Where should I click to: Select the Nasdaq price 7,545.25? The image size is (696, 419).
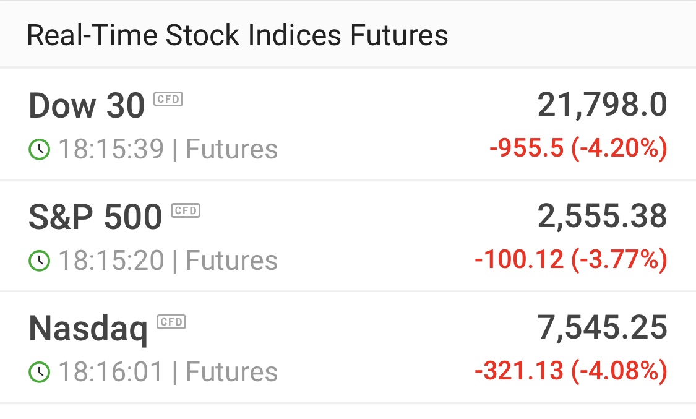603,328
